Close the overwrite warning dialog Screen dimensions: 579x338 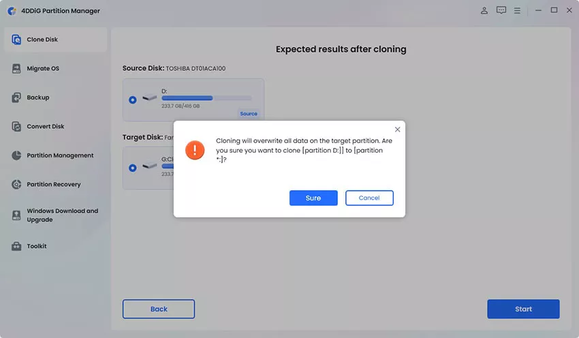[x=397, y=129]
